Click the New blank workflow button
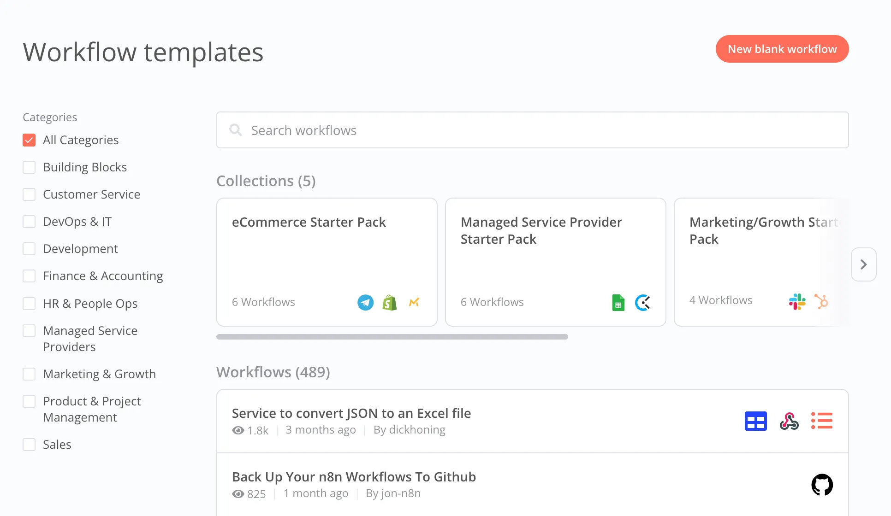Image resolution: width=891 pixels, height=516 pixels. point(782,49)
